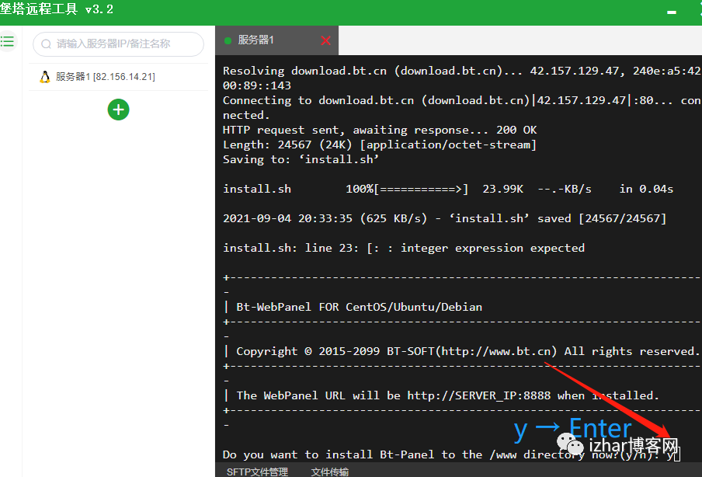Add a new server with green plus button
This screenshot has width=702, height=477.
tap(118, 110)
